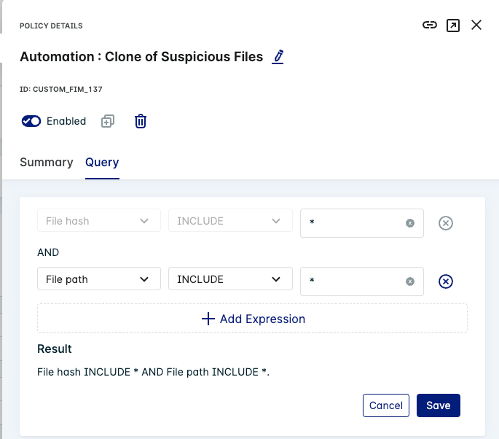Screen dimensions: 499x439
Task: Click the POLICY DETAILS header text
Action: [51, 26]
